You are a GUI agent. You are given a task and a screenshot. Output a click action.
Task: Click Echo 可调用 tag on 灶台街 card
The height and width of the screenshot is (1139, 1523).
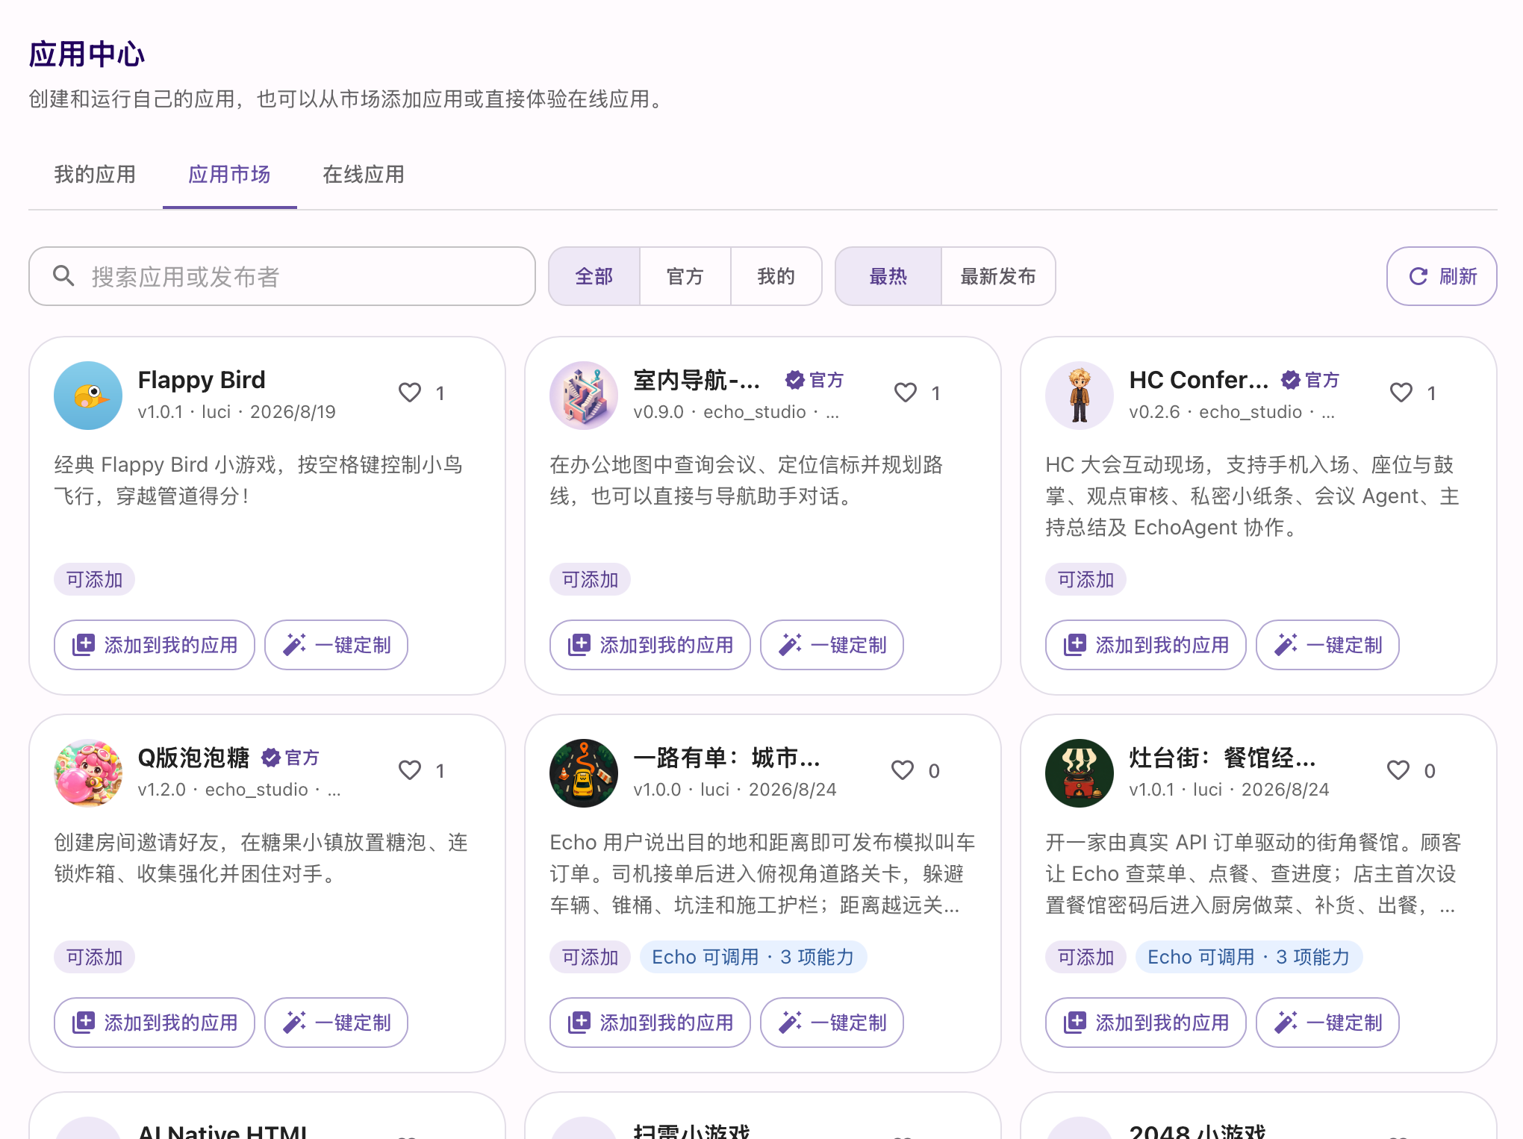coord(1248,957)
